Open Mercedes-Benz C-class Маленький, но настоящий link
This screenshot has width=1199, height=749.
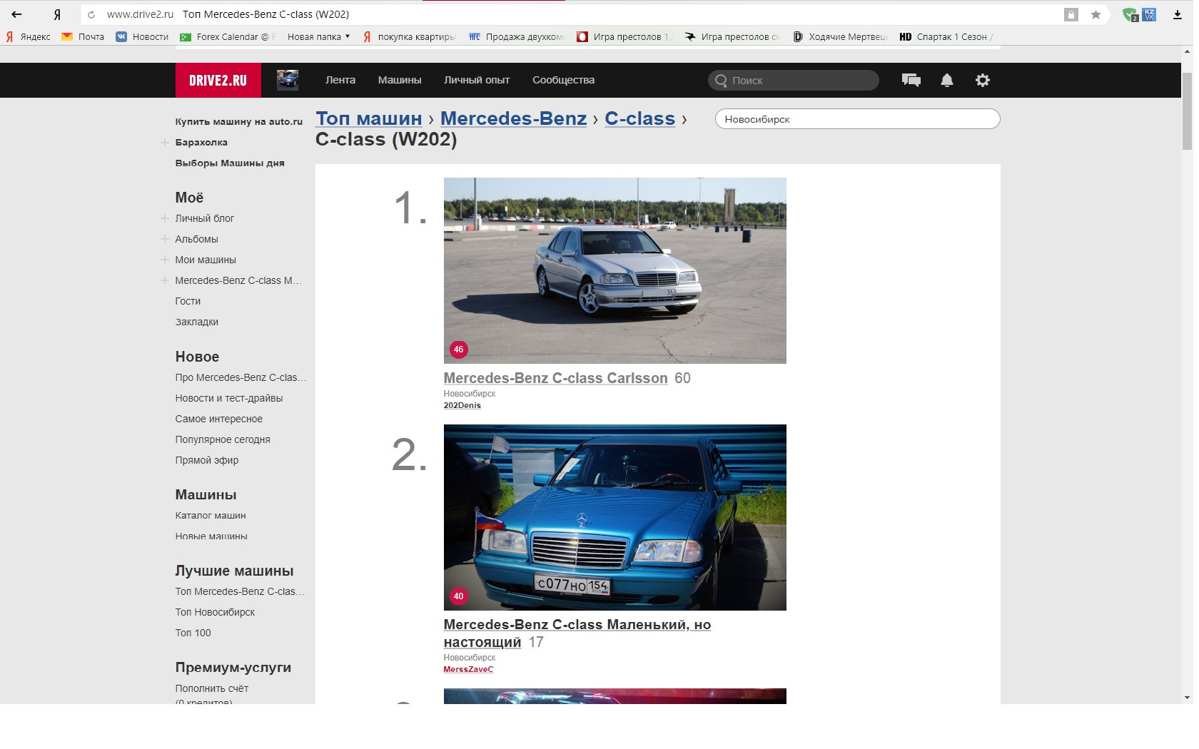pos(577,633)
